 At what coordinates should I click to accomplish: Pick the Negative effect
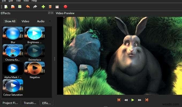coord(35,70)
